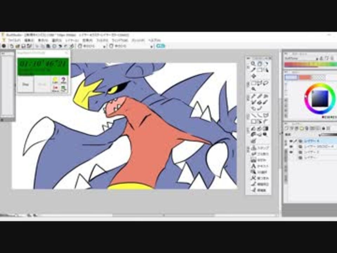Select the layer 4 row
The image size is (337, 253).
[313, 141]
